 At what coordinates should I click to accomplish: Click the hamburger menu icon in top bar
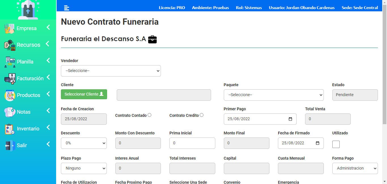(x=67, y=8)
